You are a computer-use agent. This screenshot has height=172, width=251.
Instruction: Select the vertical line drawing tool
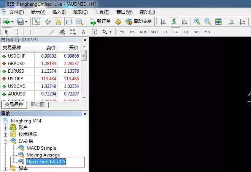click(x=30, y=32)
